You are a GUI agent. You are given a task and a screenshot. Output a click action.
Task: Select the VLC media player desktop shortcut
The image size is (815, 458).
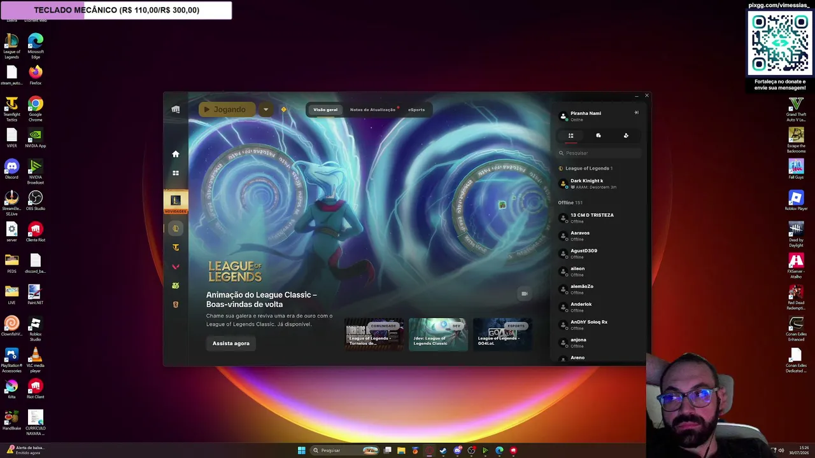36,360
